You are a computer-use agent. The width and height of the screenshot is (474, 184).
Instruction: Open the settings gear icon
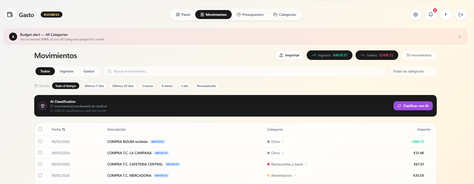(415, 15)
